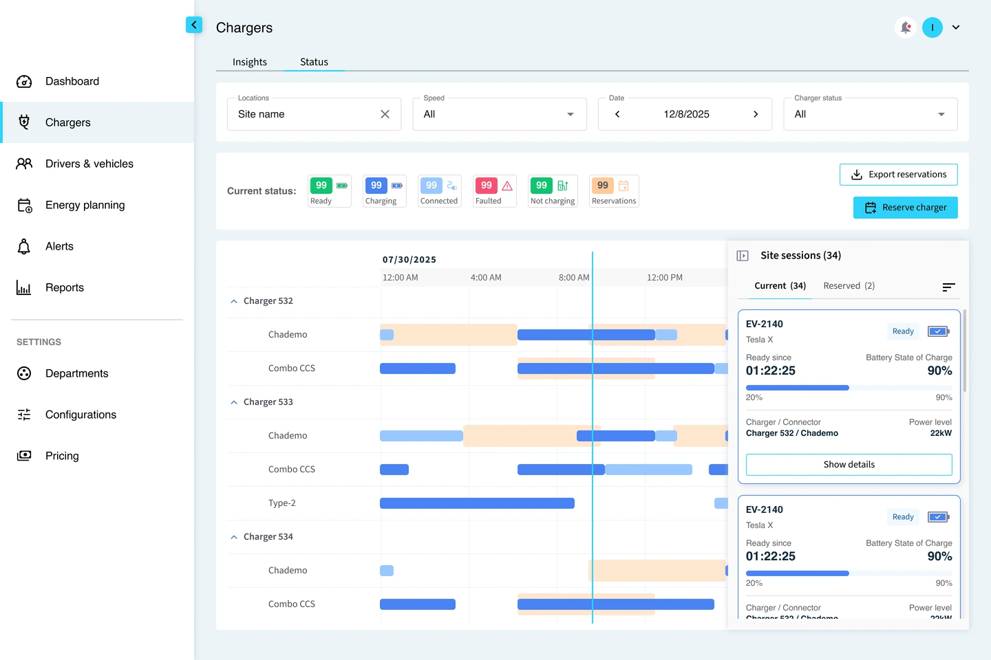
Task: Filter by Not charging status badge
Action: [553, 191]
